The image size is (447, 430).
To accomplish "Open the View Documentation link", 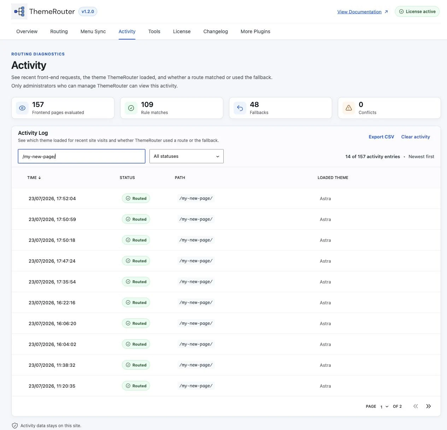I will pyautogui.click(x=359, y=12).
